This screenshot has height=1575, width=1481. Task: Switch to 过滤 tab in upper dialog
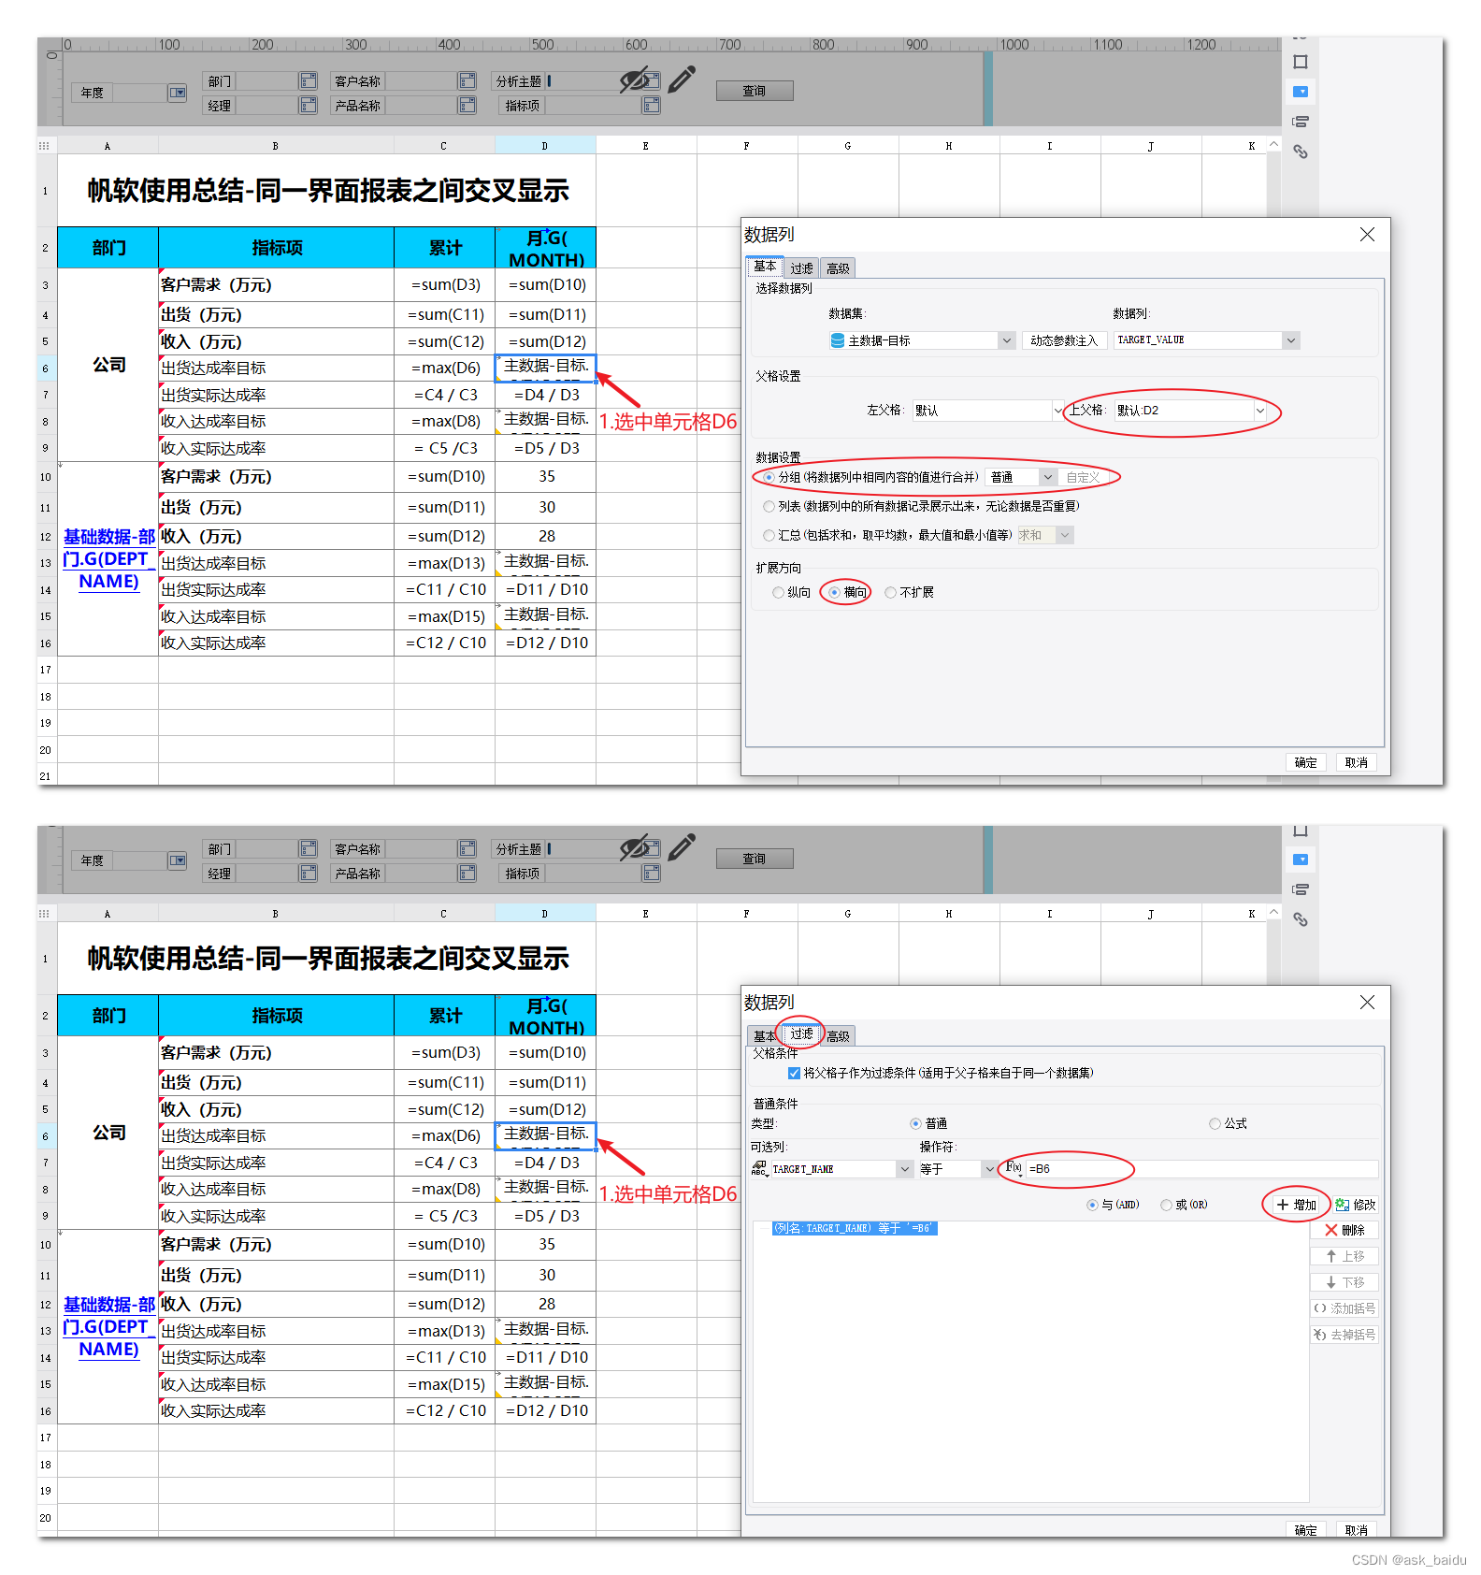pos(801,267)
